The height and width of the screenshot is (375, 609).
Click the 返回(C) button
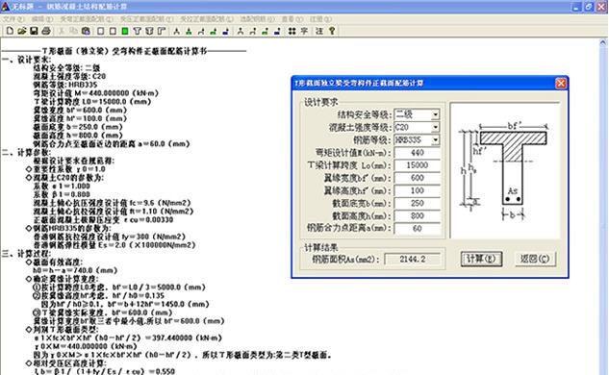[x=535, y=259]
